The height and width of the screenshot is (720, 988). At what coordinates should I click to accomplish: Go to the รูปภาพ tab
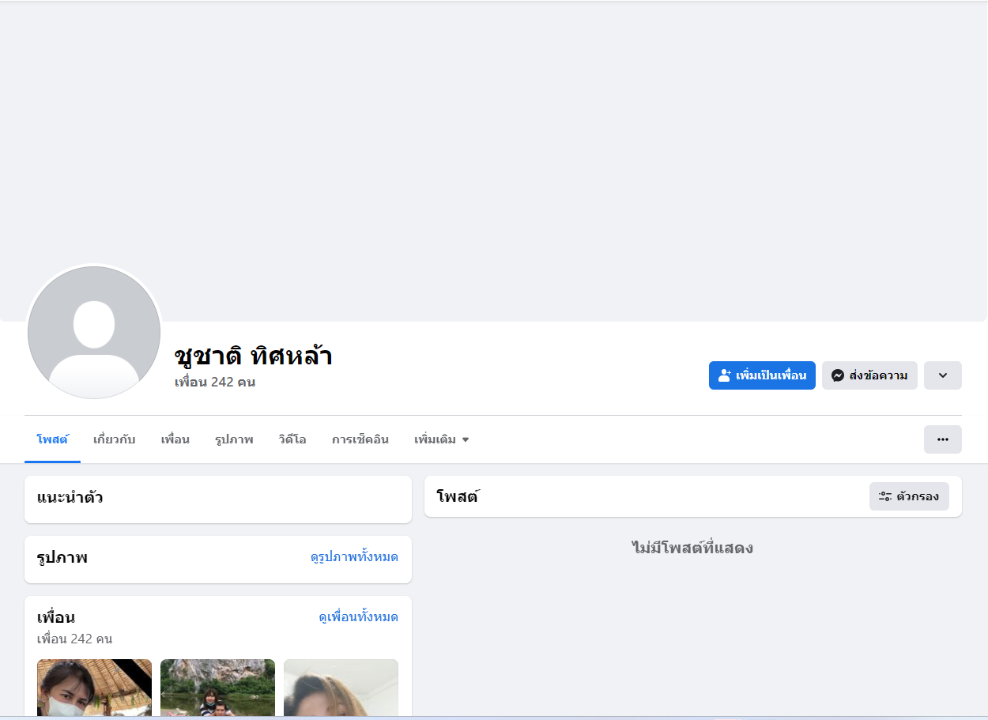click(234, 439)
